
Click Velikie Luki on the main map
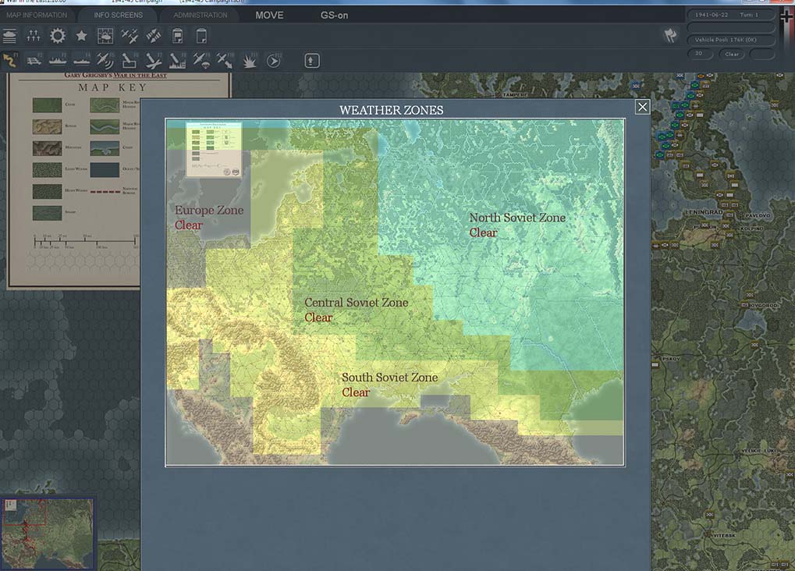click(x=760, y=451)
